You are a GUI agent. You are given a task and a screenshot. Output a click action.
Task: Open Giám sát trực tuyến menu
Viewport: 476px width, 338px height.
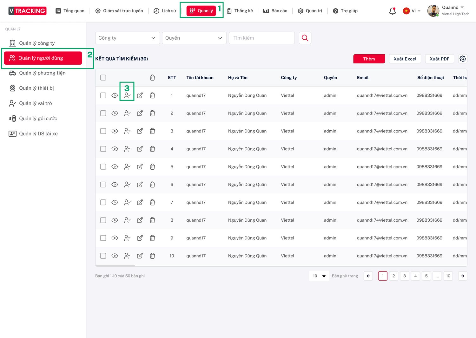click(119, 11)
